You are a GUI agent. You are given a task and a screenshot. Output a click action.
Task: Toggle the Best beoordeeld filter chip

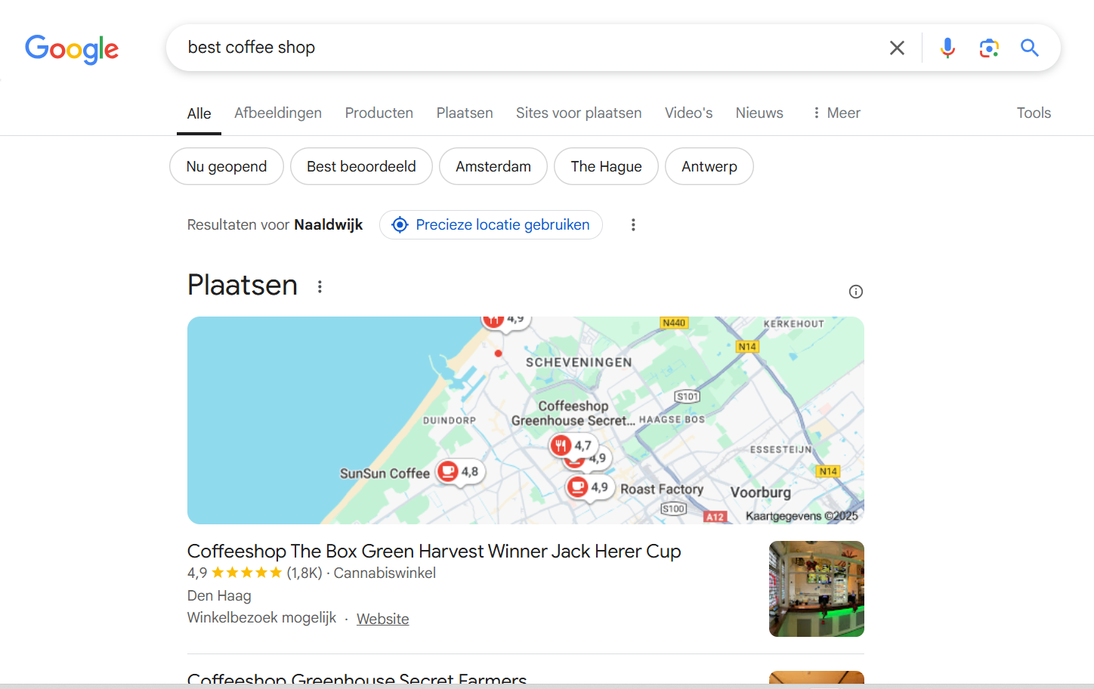[361, 166]
